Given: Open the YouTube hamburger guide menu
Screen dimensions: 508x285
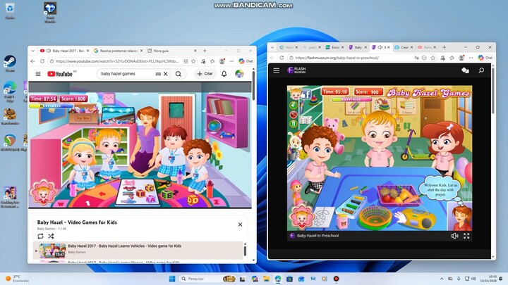Looking at the screenshot, I should pos(37,74).
